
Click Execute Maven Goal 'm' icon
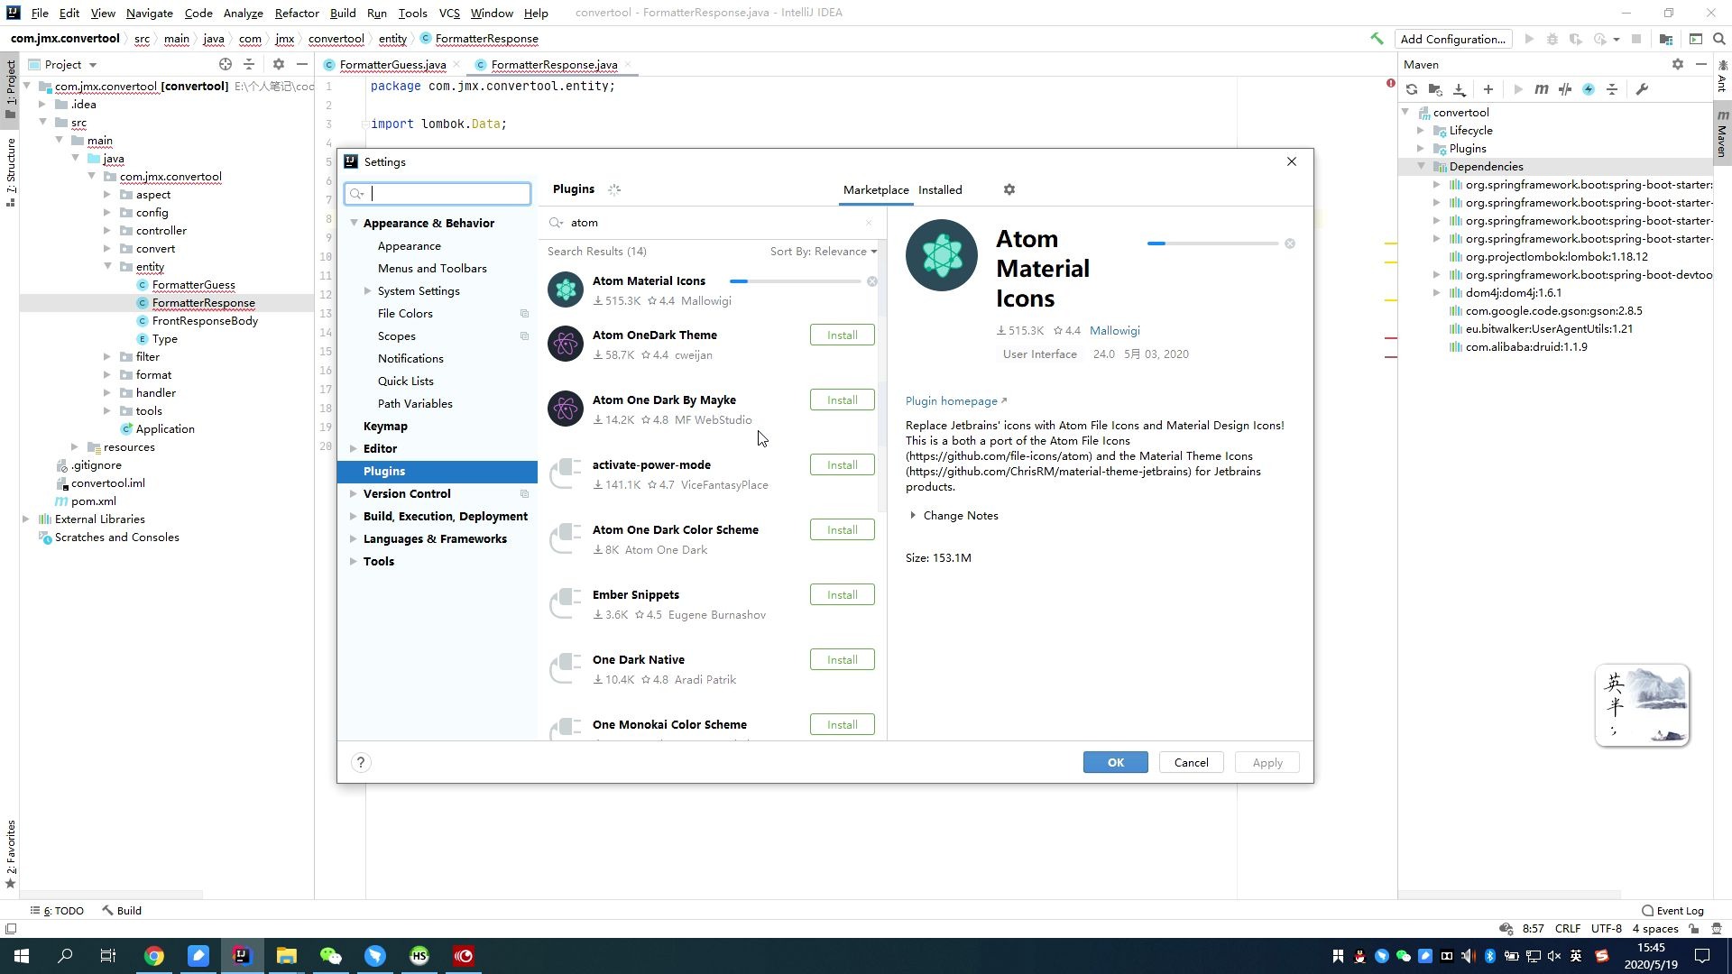1542,89
